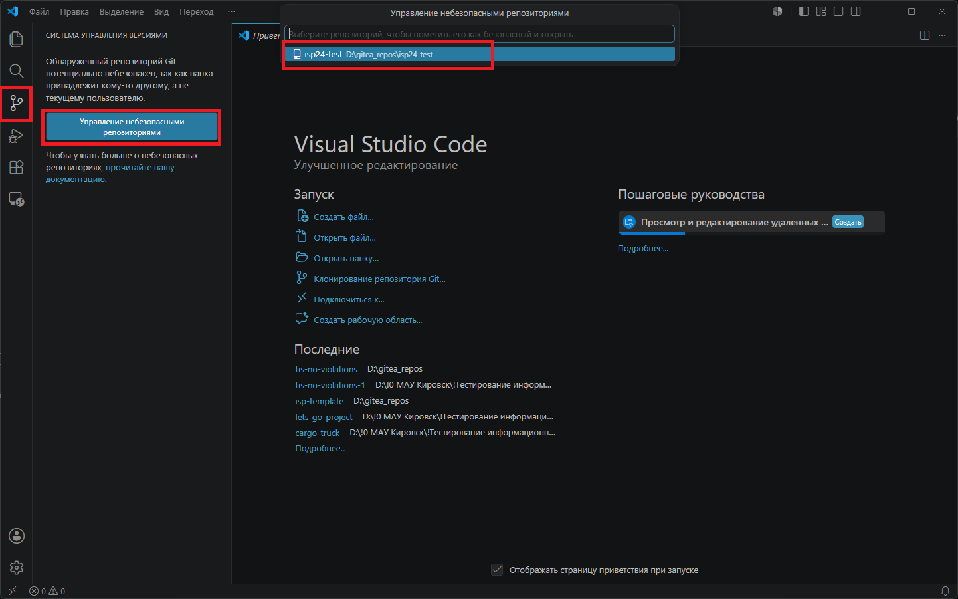The height and width of the screenshot is (599, 958).
Task: Open the Выделение menu
Action: [x=122, y=11]
